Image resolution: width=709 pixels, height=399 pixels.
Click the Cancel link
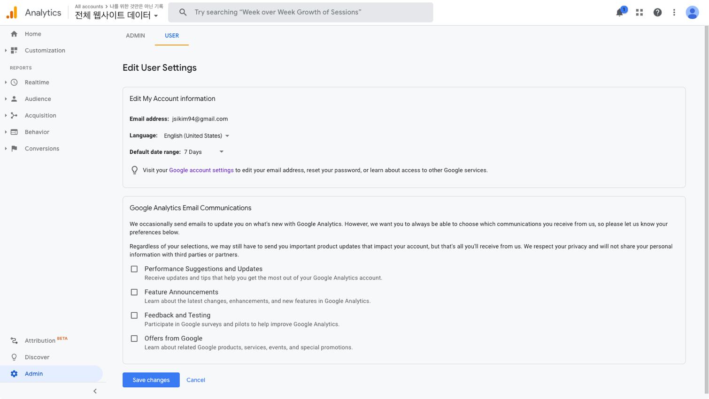click(x=196, y=380)
